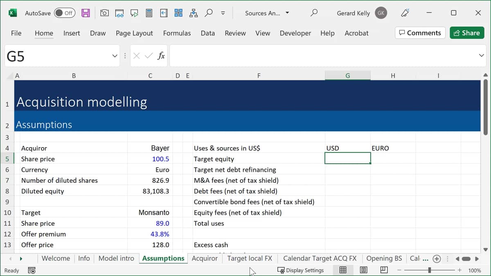Switch to Normal view icon
491x276 pixels.
point(343,270)
